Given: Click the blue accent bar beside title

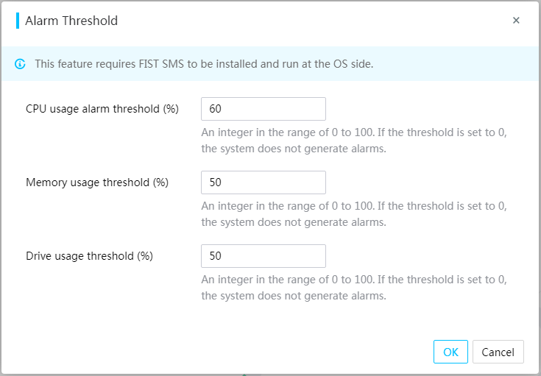Looking at the screenshot, I should point(18,21).
